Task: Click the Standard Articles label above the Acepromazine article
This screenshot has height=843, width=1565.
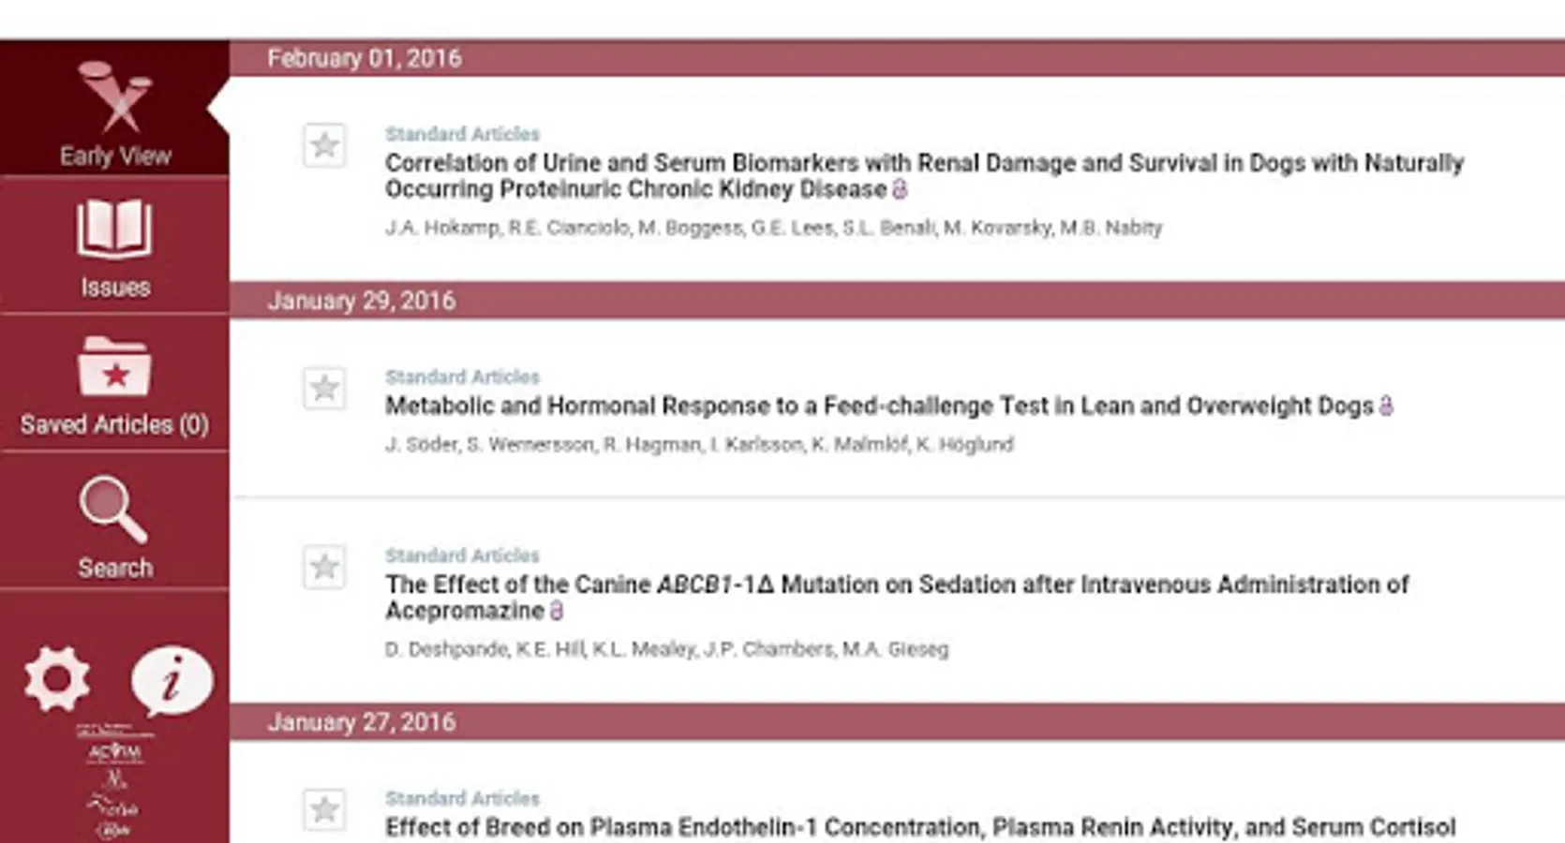Action: coord(462,555)
